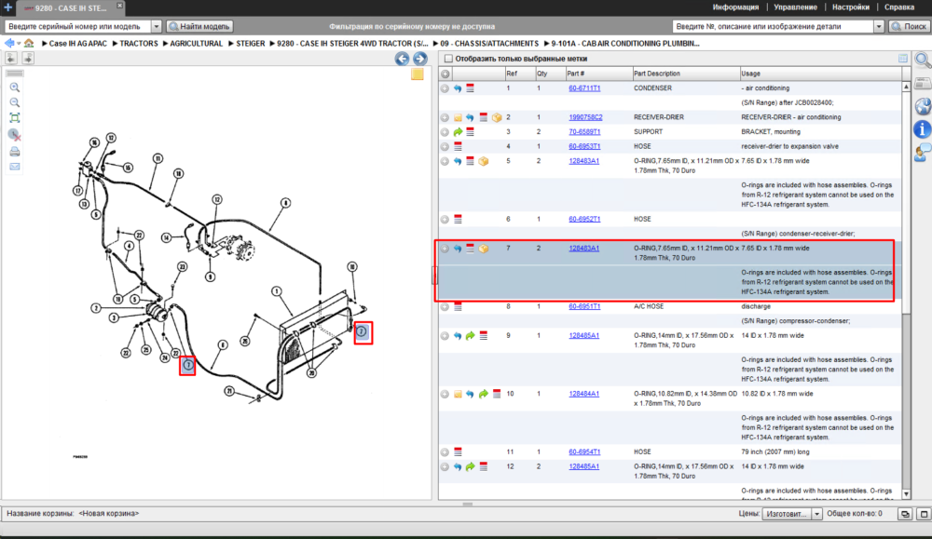Screen dimensions: 932x539
Task: Zoom out of the parts diagram
Action: [15, 102]
